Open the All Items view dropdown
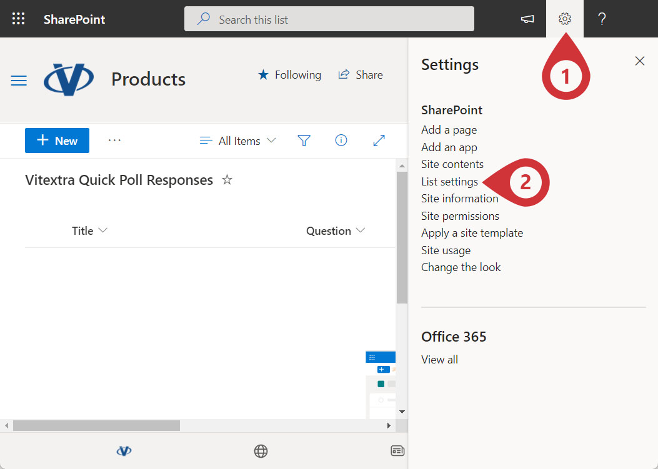This screenshot has width=658, height=469. [x=238, y=141]
